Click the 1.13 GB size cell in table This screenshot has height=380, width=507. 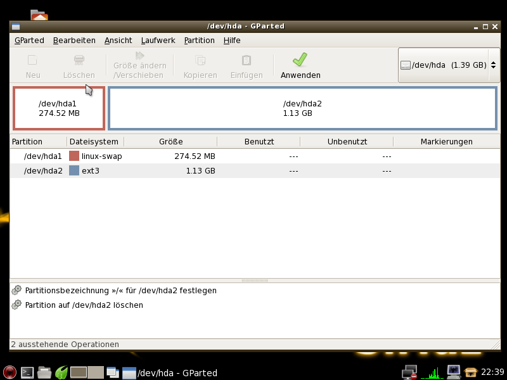pyautogui.click(x=200, y=170)
